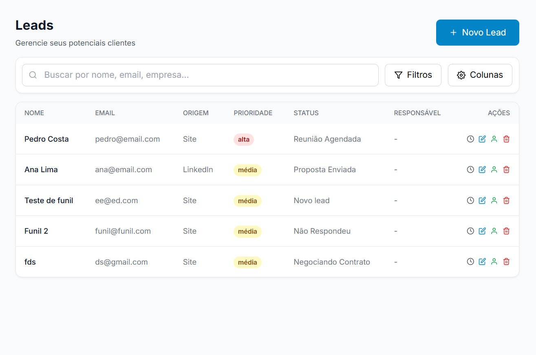Edit the Teste de funil lead
536x355 pixels.
coord(482,200)
